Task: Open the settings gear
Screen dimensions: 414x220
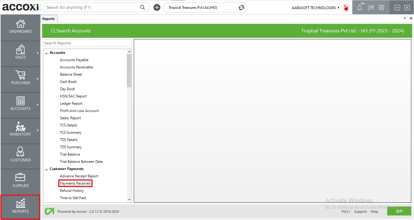Action: point(381,7)
